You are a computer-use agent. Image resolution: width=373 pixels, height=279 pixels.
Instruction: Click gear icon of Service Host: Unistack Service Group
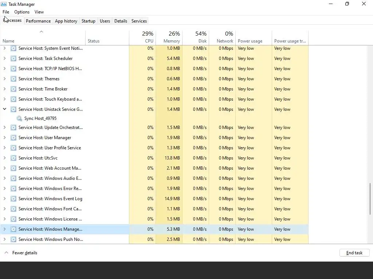pyautogui.click(x=13, y=109)
